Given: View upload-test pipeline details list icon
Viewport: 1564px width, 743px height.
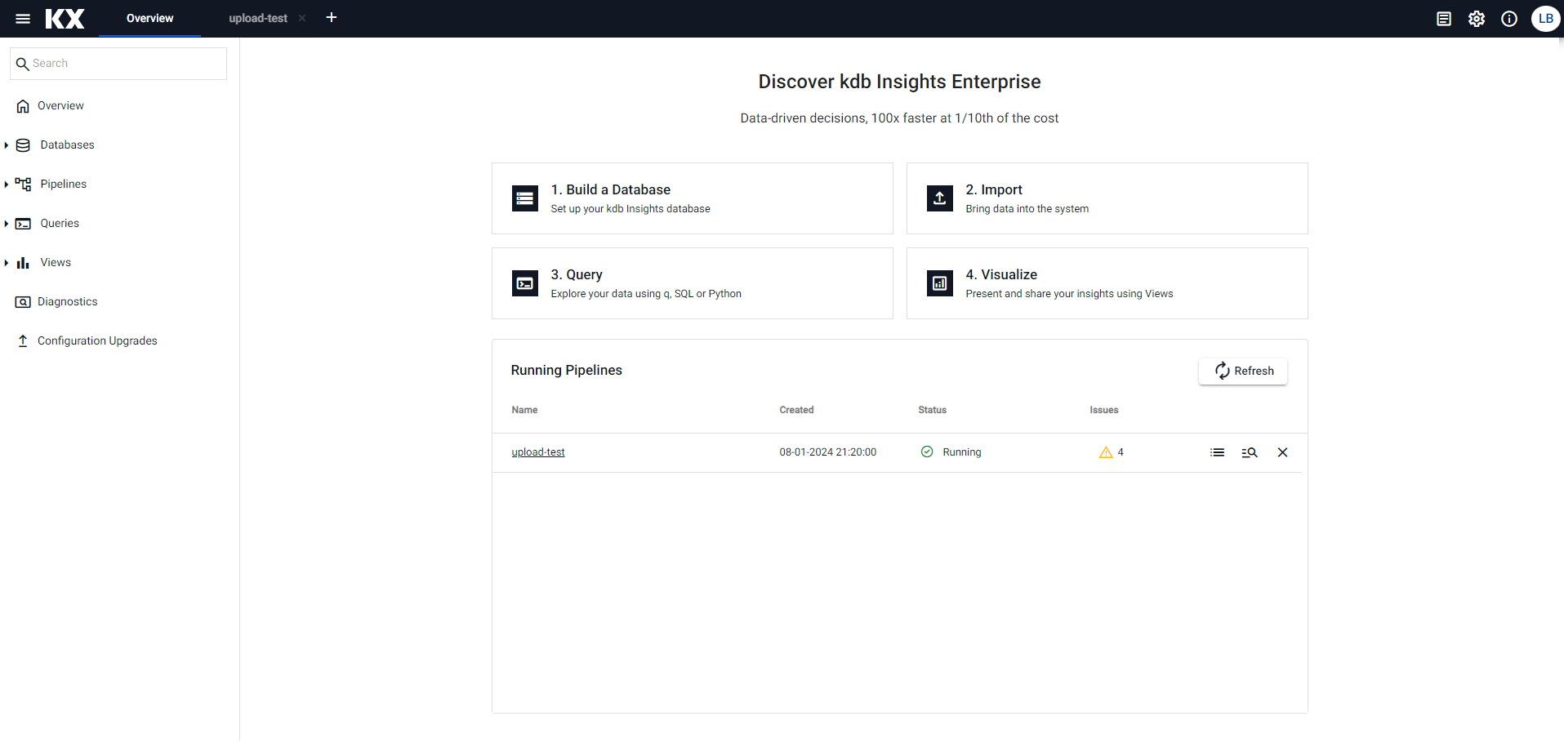Looking at the screenshot, I should pos(1217,452).
